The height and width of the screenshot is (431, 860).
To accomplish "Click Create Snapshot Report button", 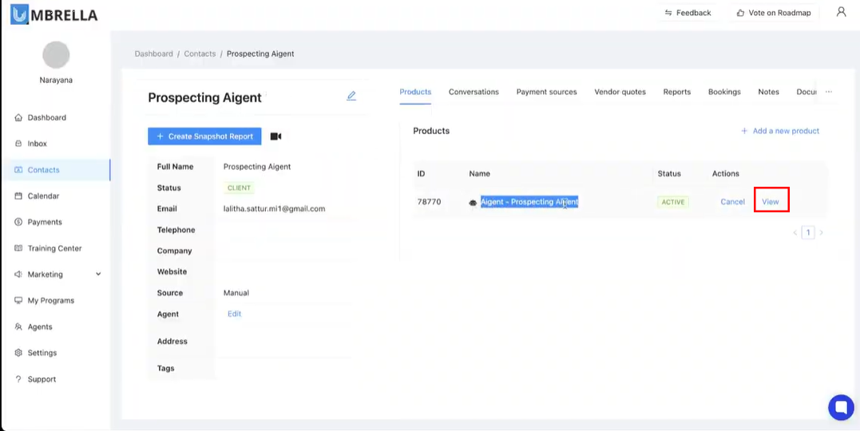I will pyautogui.click(x=204, y=136).
